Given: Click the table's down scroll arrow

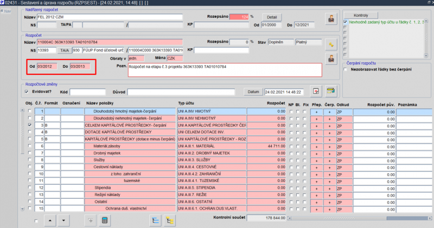Looking at the screenshot, I should (22, 209).
